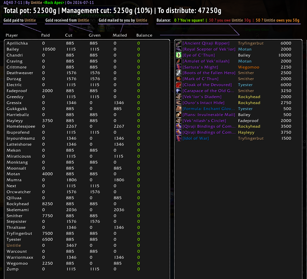307x279 pixels.
Task: Click the Cut column header
Action: tap(69, 35)
